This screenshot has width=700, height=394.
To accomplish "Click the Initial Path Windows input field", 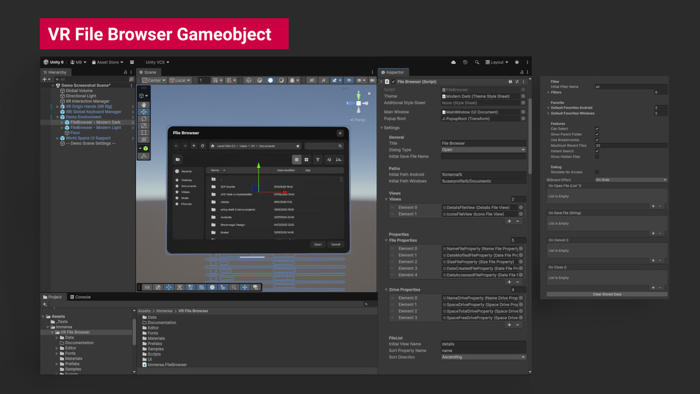I will 484,181.
